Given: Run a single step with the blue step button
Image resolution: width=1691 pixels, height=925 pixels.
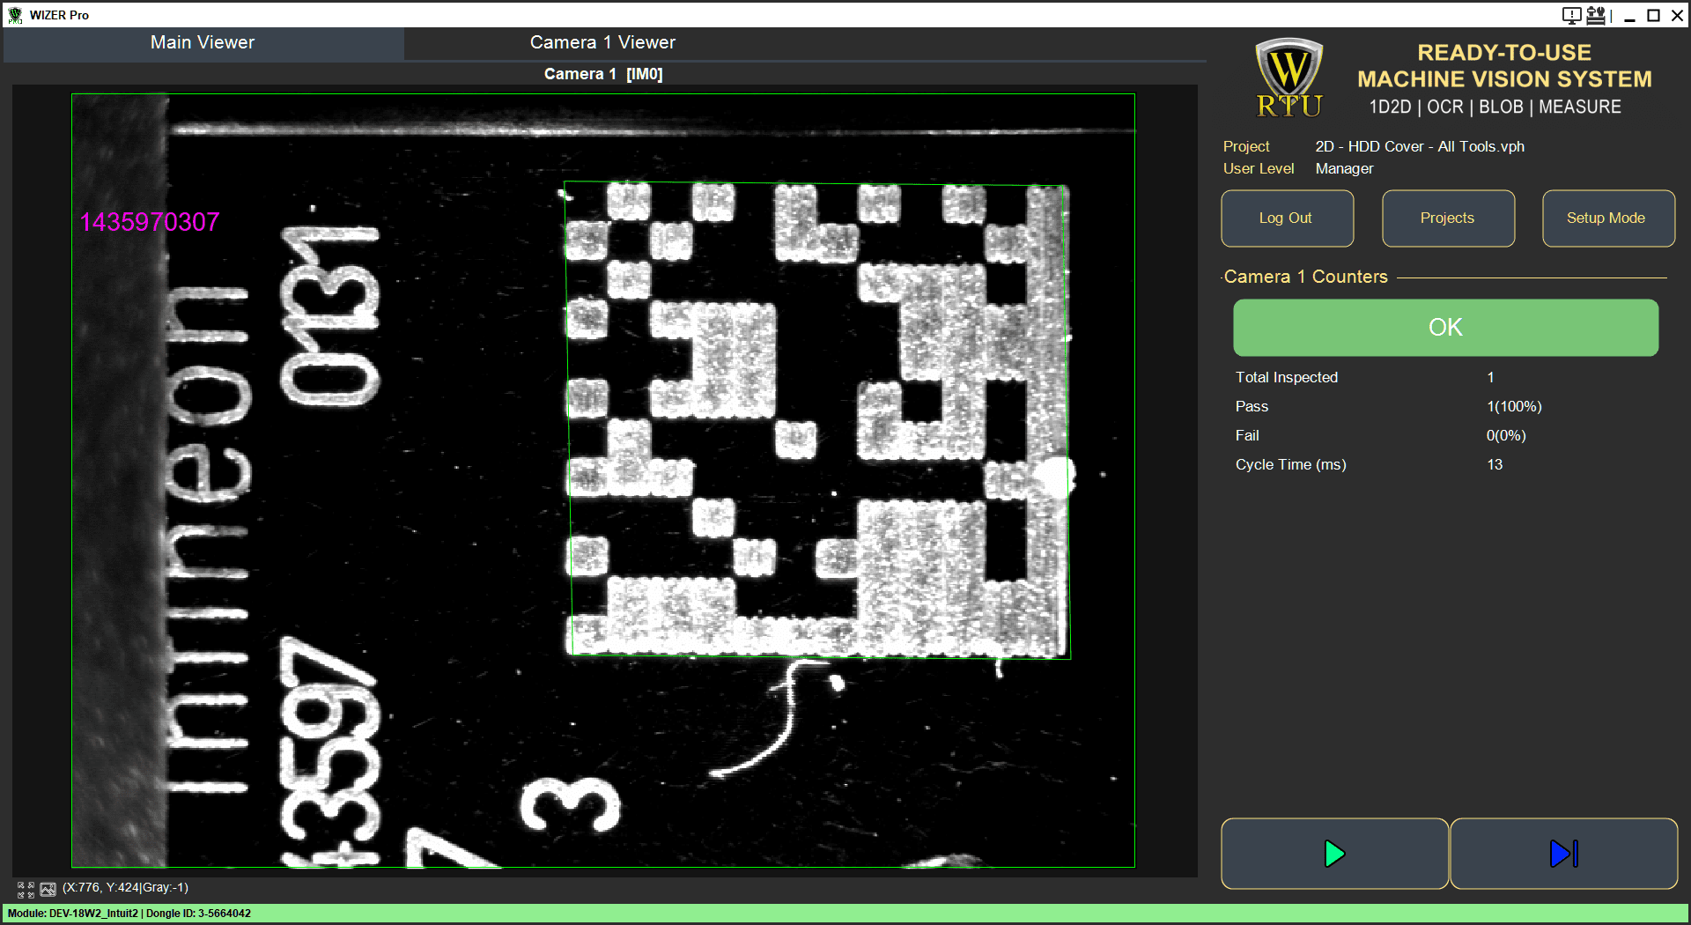Looking at the screenshot, I should (1563, 854).
